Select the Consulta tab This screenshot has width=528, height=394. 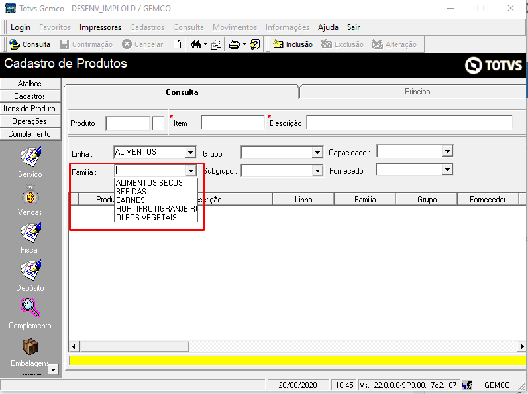tap(182, 92)
